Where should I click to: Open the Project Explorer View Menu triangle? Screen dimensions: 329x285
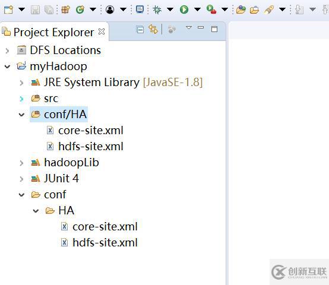(189, 28)
